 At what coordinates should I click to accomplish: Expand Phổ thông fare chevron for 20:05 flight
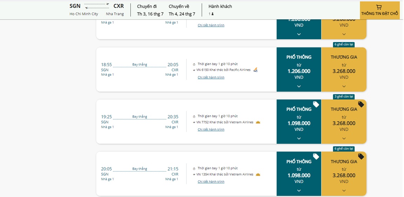point(299,191)
